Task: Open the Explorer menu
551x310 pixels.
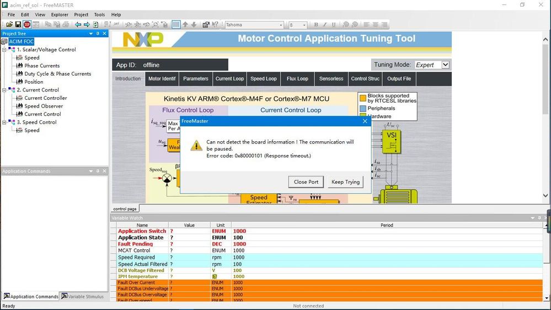Action: (x=60, y=15)
